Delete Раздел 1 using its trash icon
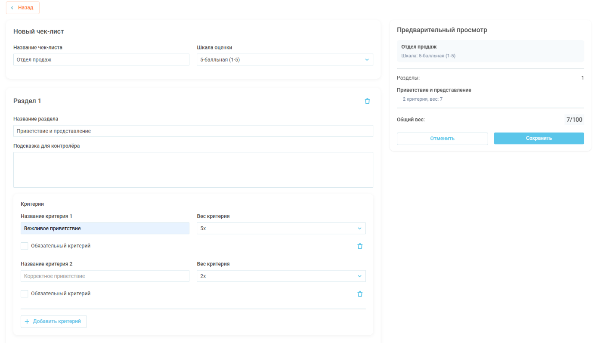This screenshot has height=343, width=616. pos(367,101)
